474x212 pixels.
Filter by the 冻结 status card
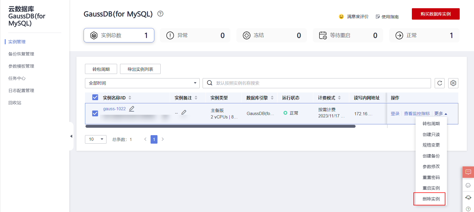click(x=272, y=35)
